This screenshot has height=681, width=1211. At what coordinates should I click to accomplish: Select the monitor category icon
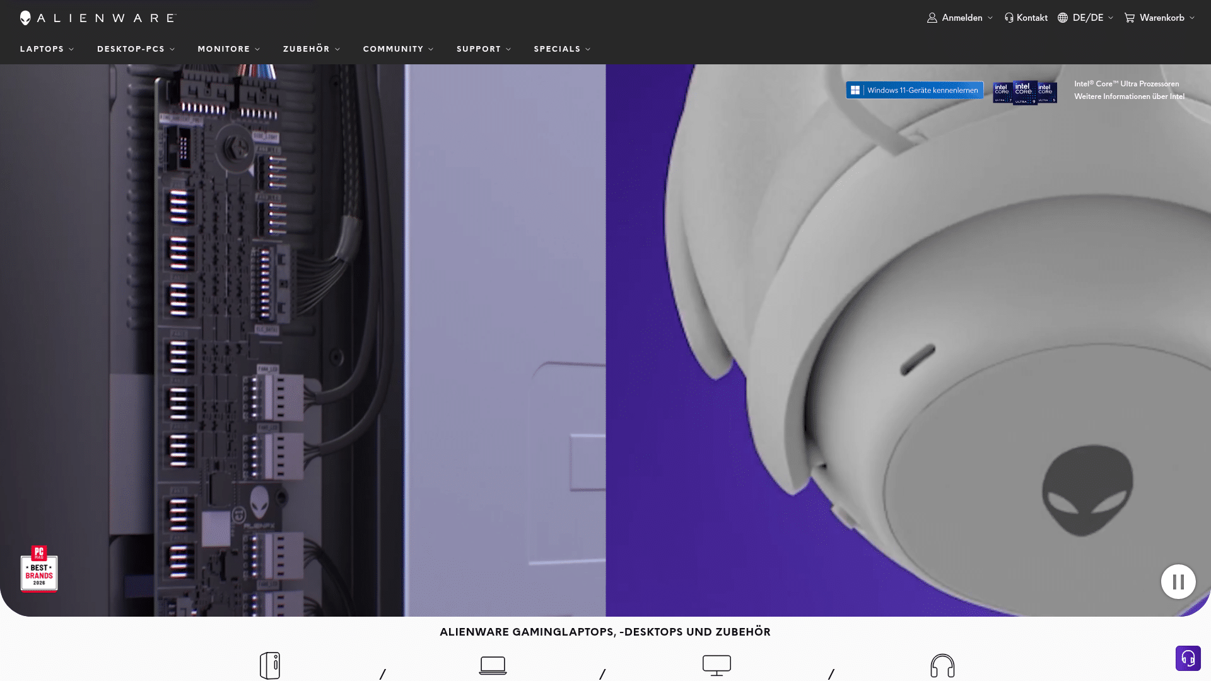[x=717, y=665]
